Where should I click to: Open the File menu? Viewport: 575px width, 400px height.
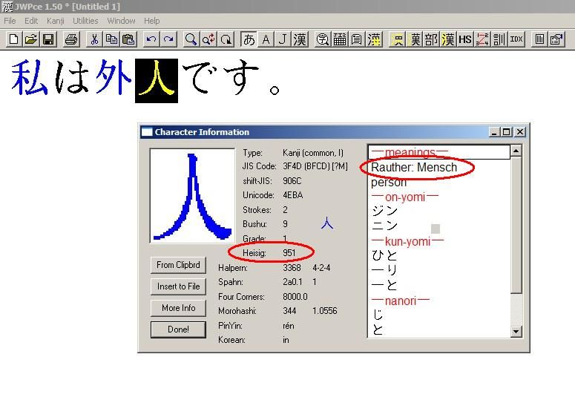click(10, 21)
